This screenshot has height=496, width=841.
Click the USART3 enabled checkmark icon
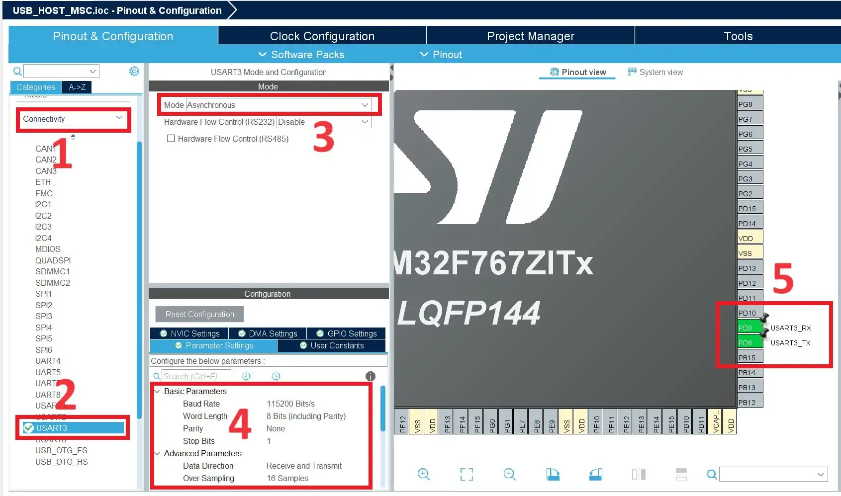point(28,428)
